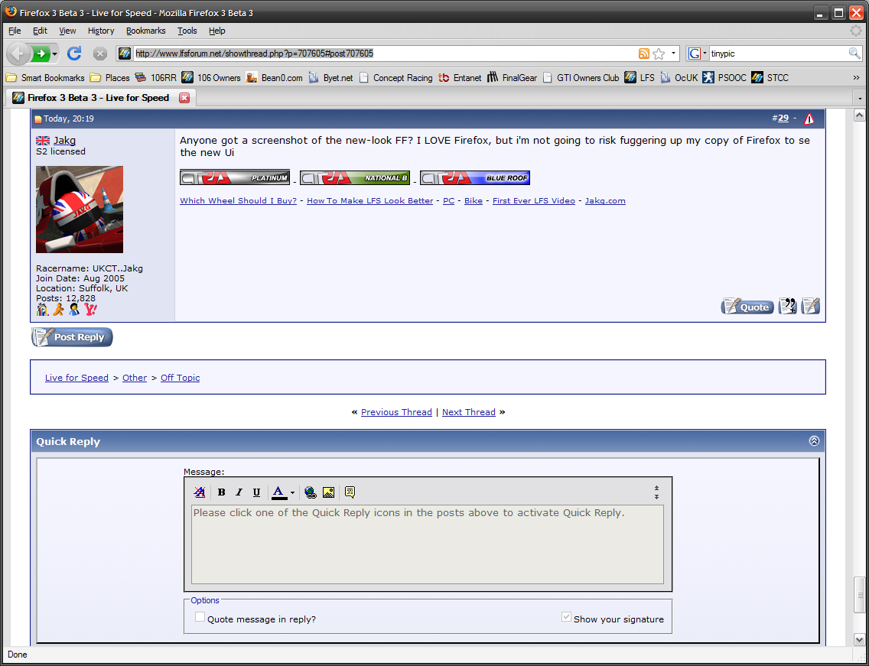The image size is (869, 666).
Task: Click the Report Post warning triangle icon
Action: click(x=809, y=119)
